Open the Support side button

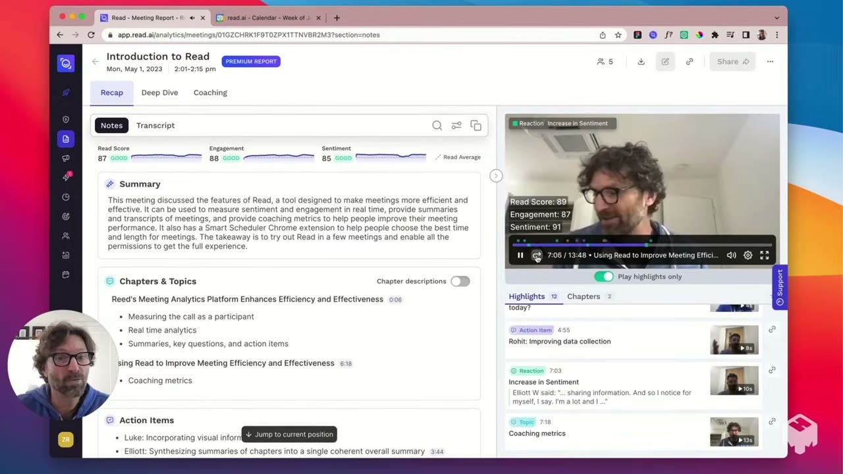[780, 288]
